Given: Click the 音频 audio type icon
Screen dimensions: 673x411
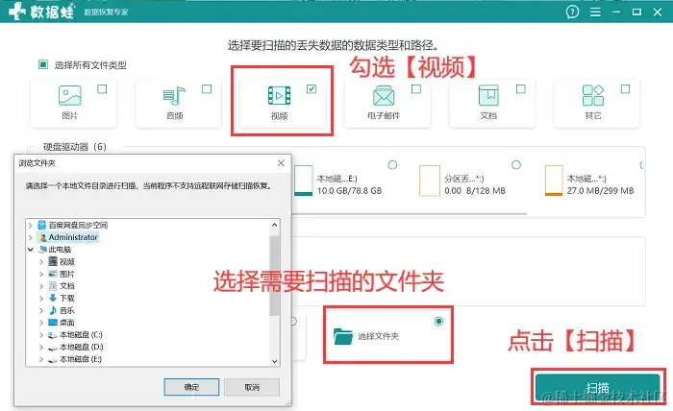Looking at the screenshot, I should point(174,96).
